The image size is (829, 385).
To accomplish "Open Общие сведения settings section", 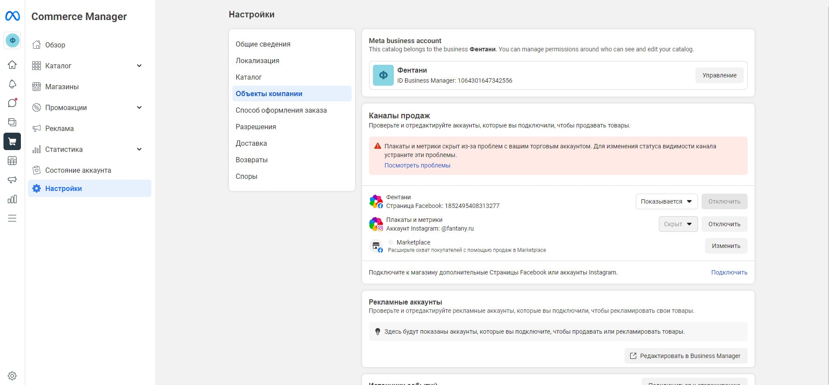I will click(292, 44).
